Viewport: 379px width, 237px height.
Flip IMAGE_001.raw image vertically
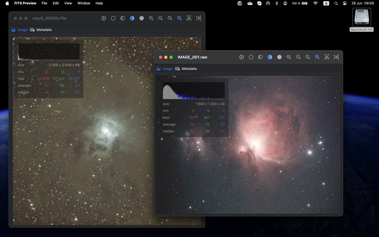(x=336, y=57)
